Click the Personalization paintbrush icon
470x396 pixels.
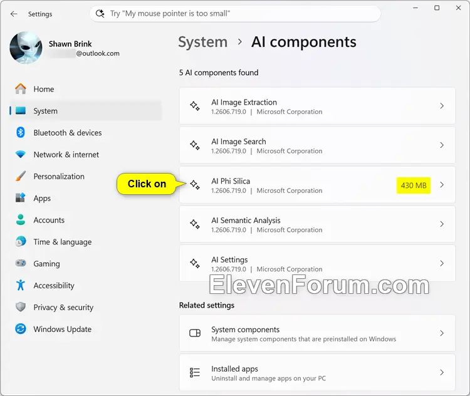tap(21, 176)
